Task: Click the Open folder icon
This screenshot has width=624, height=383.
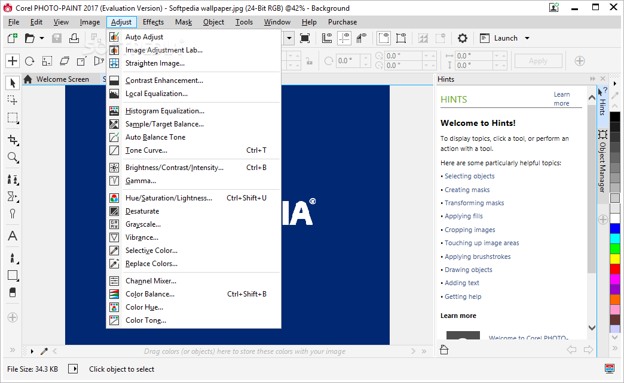Action: (x=30, y=38)
